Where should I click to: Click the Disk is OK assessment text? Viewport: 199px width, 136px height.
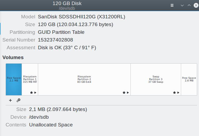point(67,48)
